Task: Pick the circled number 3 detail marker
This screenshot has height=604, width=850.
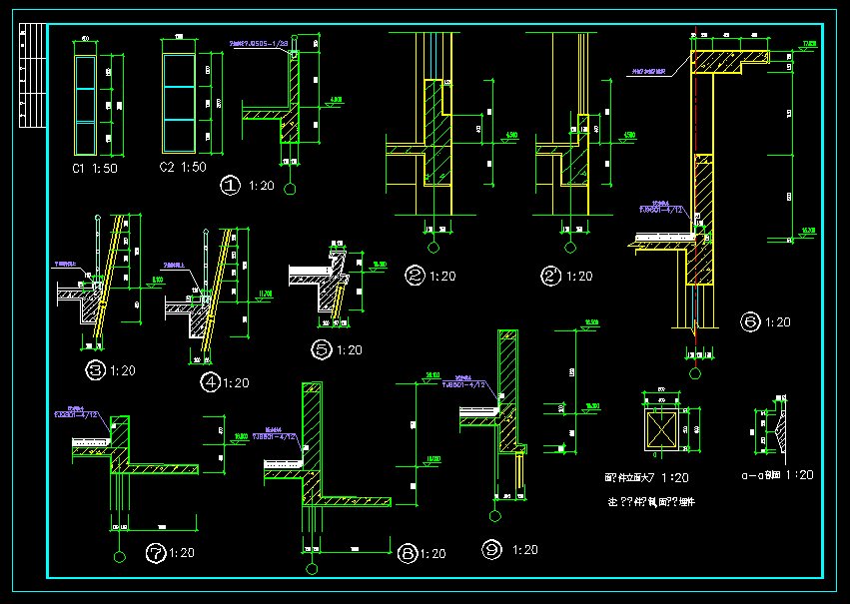Action: pos(96,370)
